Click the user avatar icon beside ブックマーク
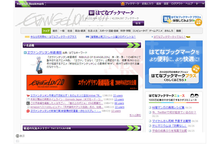This screenshot has height=144, width=220. click(123, 4)
